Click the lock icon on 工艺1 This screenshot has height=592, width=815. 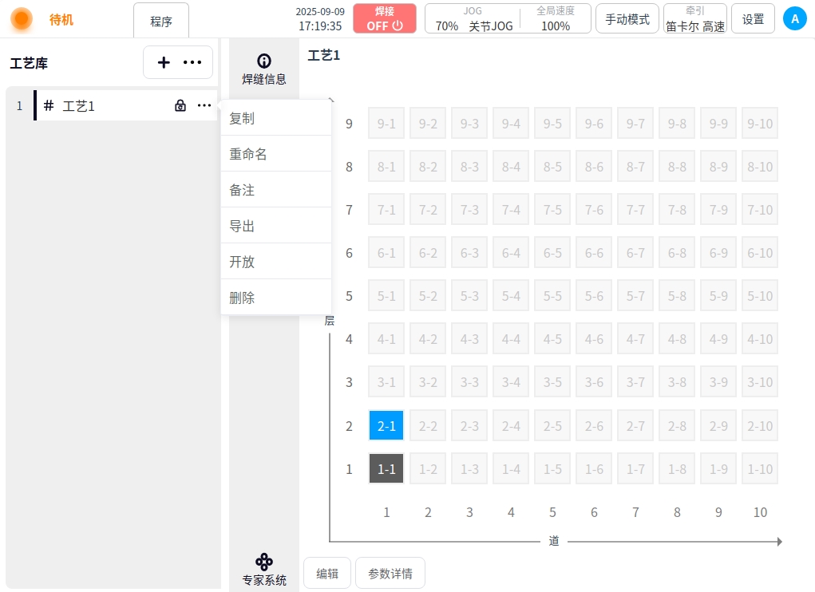[180, 105]
